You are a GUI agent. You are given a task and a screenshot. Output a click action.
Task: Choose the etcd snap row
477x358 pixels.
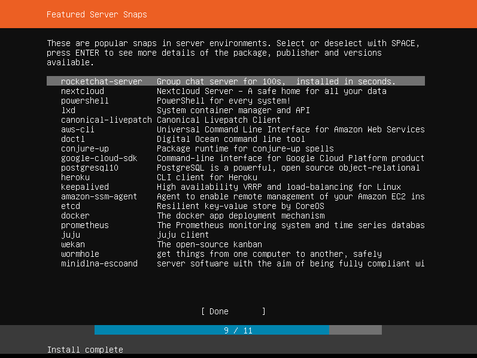[x=236, y=206]
